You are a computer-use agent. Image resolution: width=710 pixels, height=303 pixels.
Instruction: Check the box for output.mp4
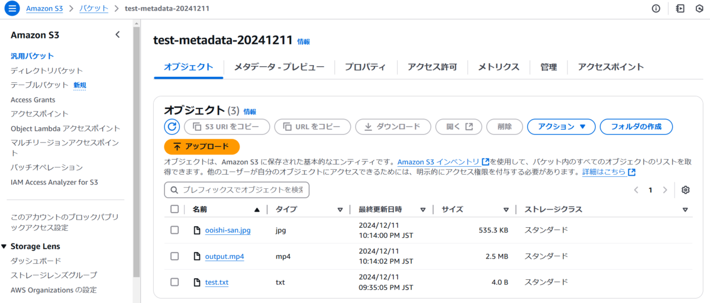(175, 256)
